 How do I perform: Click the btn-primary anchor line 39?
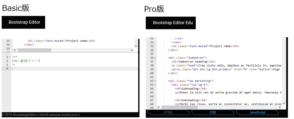click(226, 69)
